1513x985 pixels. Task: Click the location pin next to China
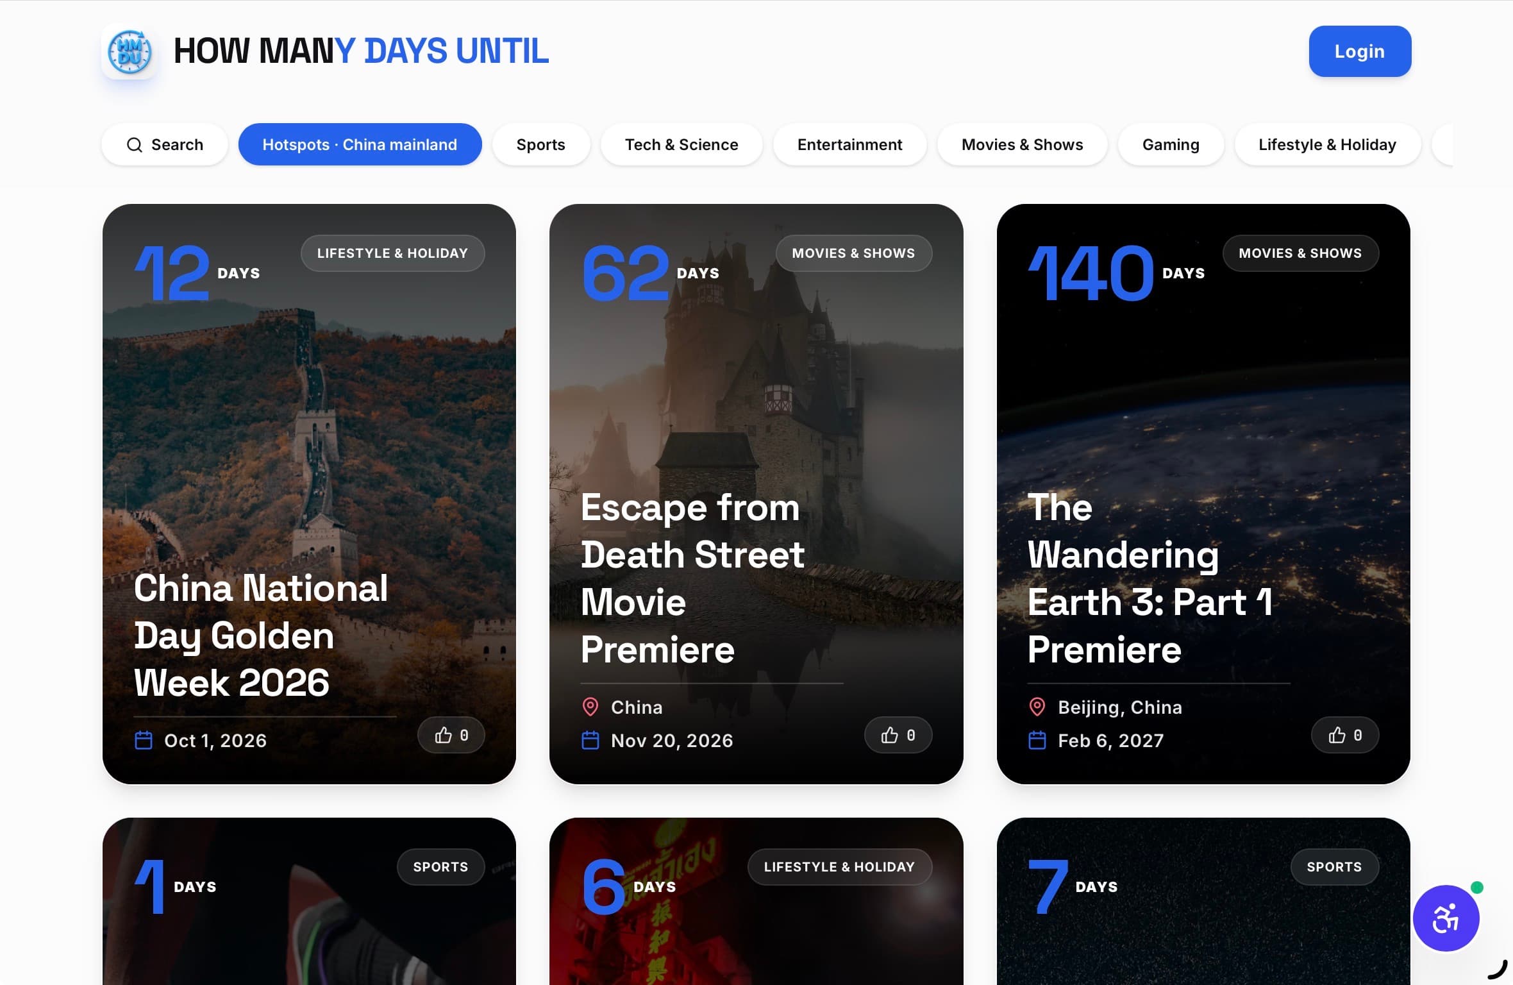point(590,707)
